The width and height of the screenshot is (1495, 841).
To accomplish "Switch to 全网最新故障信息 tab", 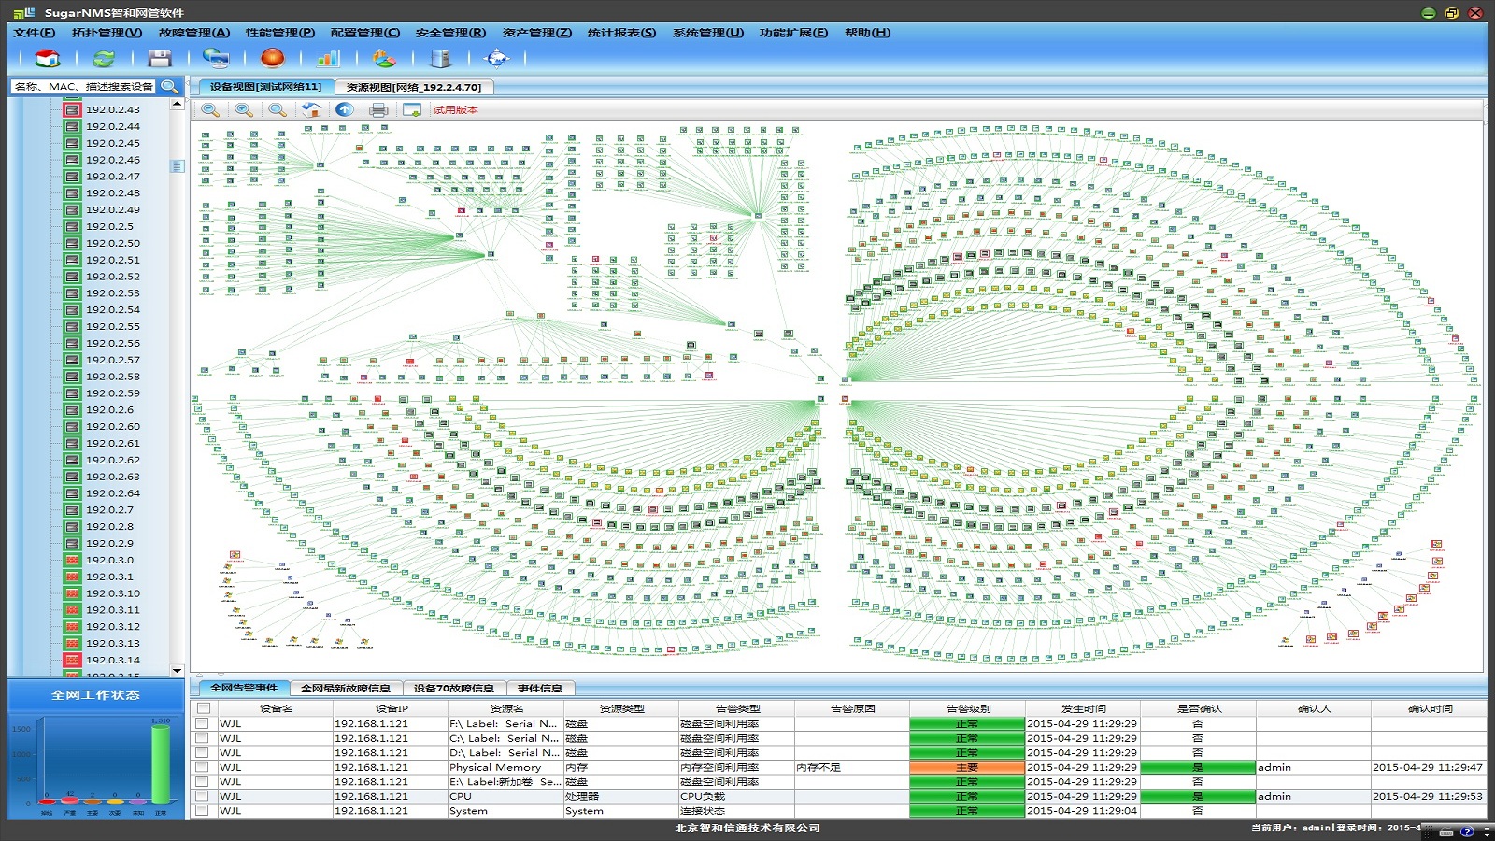I will click(x=346, y=689).
